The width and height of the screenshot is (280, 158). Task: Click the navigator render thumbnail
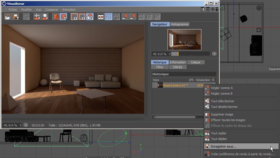(x=184, y=39)
